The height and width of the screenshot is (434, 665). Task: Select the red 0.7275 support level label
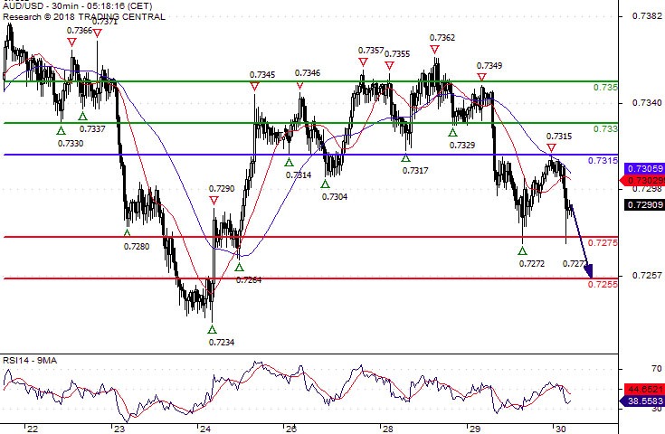click(x=603, y=243)
